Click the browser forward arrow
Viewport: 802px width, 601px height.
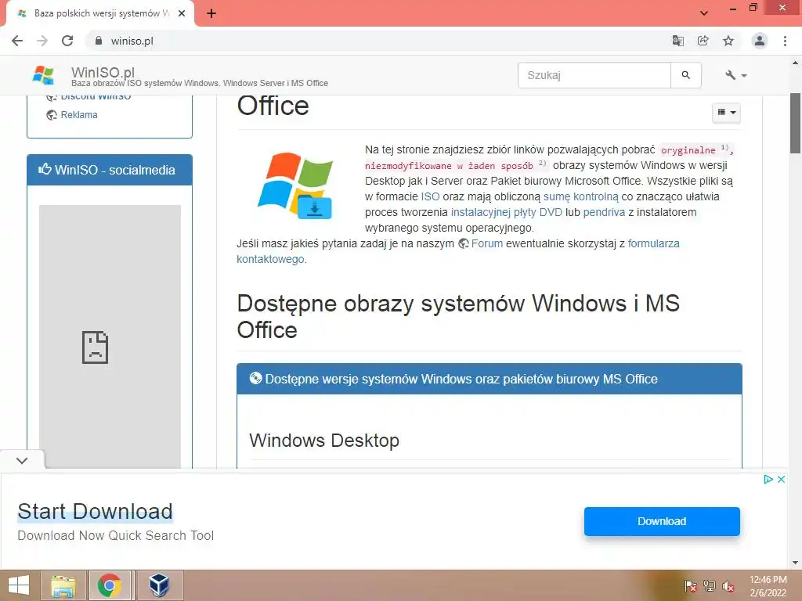(42, 41)
